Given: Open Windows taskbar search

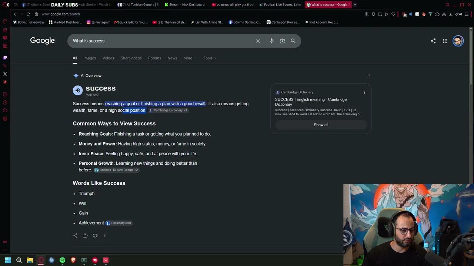Looking at the screenshot, I should (x=19, y=260).
